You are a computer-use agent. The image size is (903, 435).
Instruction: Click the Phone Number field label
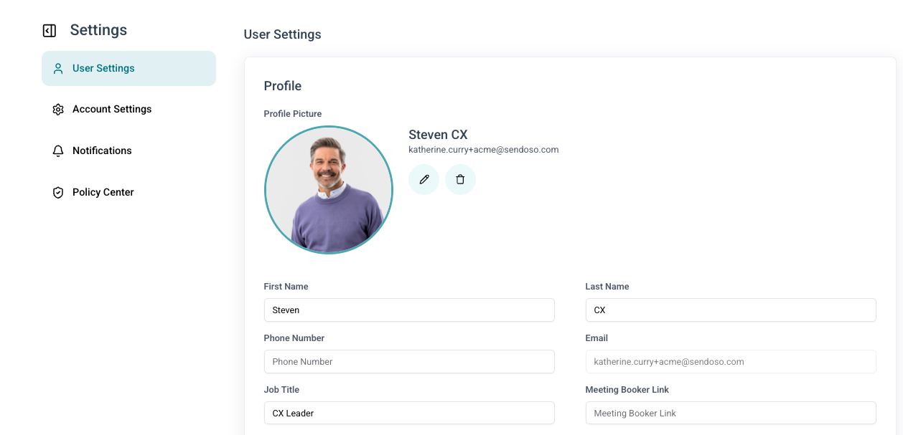[x=294, y=338]
